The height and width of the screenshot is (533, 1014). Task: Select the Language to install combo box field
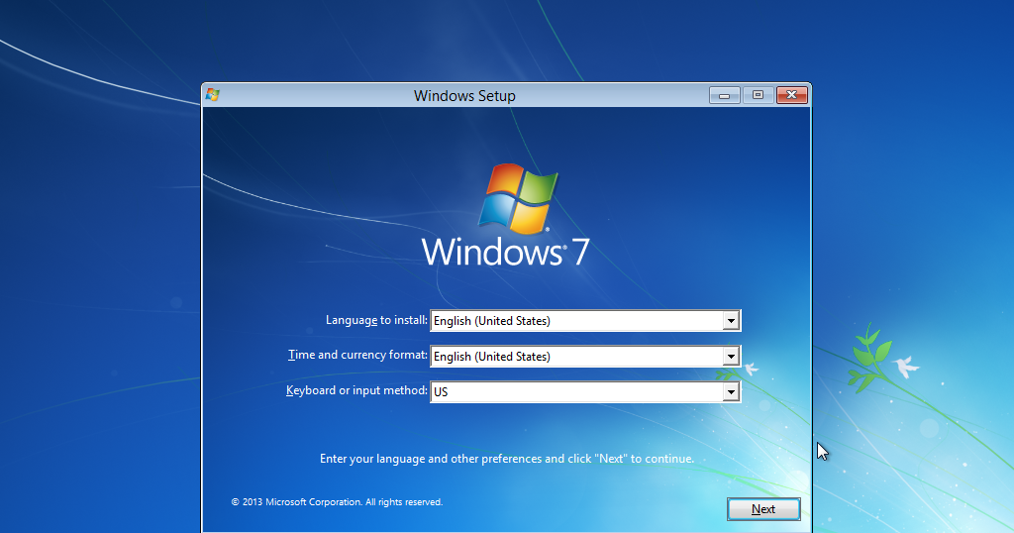point(585,321)
